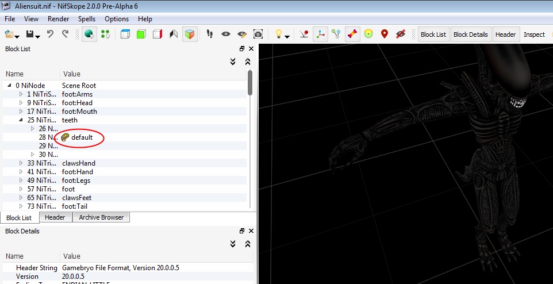Activate the Select Vertices mode icon

coord(105,34)
